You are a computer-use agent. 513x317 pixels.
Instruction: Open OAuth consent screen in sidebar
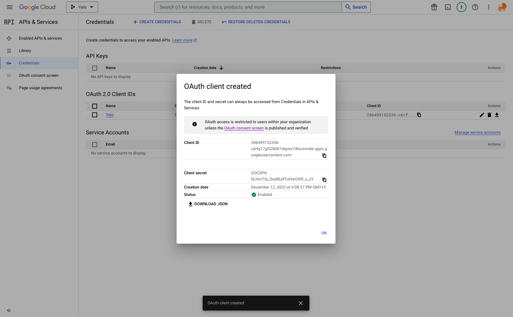(39, 76)
